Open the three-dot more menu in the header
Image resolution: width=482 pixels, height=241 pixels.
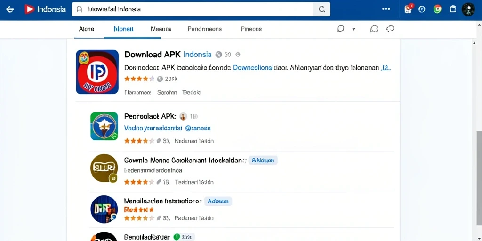click(386, 9)
